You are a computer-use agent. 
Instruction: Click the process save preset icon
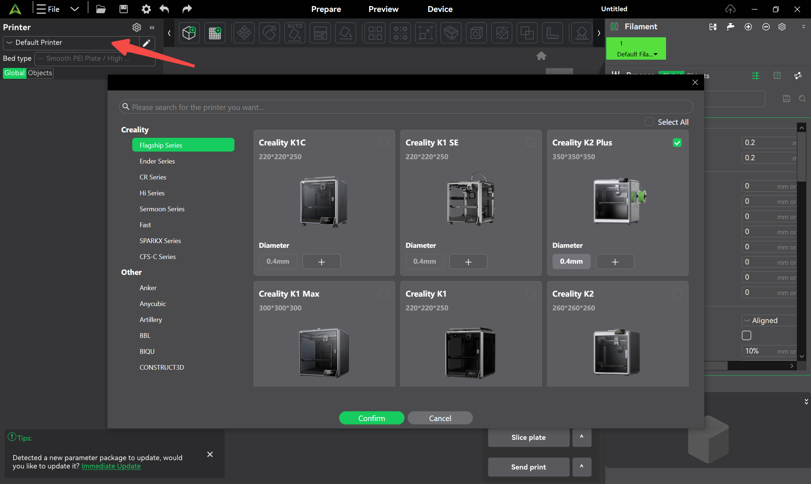click(x=786, y=98)
